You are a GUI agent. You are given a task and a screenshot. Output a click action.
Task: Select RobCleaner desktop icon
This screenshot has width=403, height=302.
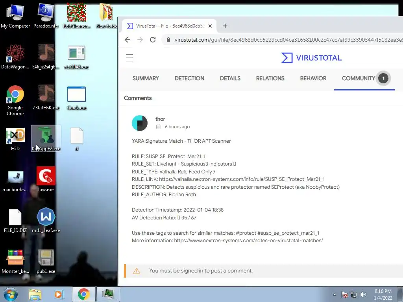tap(77, 15)
